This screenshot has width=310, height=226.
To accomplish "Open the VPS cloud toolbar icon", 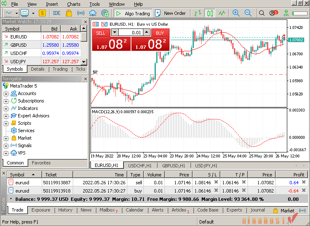I will click(x=93, y=13).
